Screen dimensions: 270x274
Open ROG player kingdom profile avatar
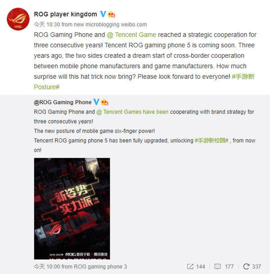pyautogui.click(x=18, y=19)
